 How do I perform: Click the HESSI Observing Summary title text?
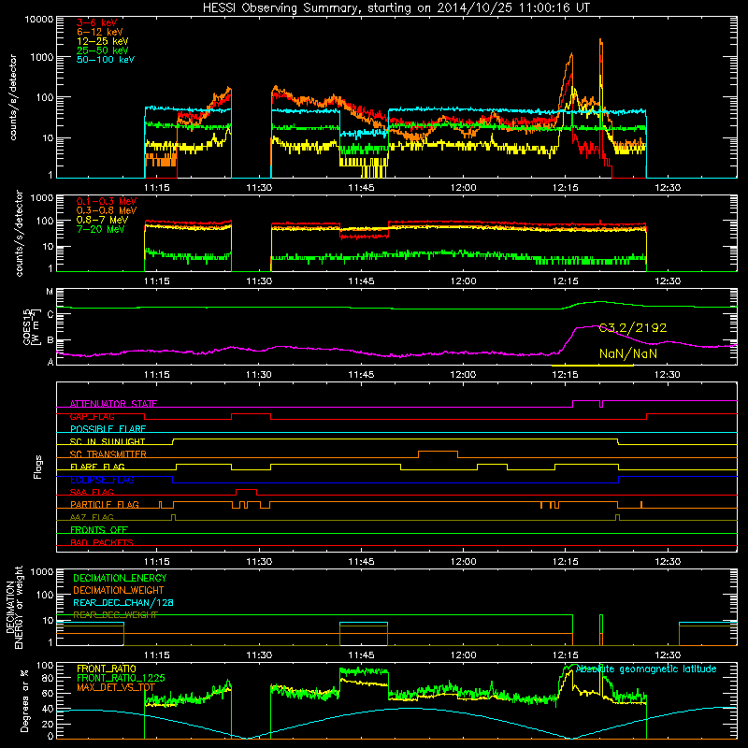click(396, 7)
